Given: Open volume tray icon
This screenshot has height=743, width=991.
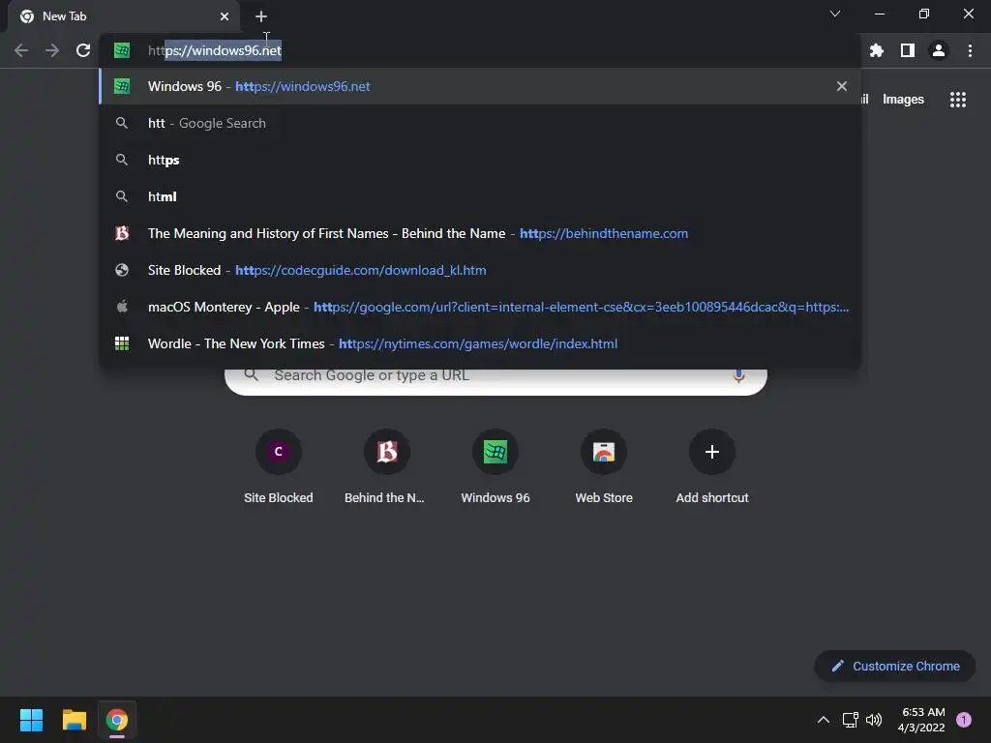Looking at the screenshot, I should coord(874,720).
